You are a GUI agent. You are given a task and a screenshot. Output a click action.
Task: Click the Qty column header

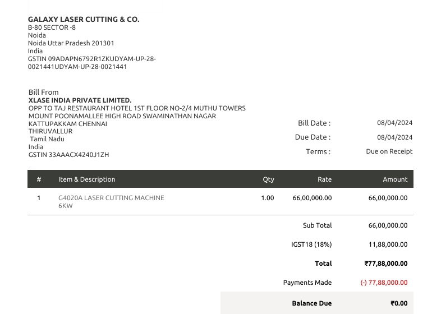[x=268, y=179]
